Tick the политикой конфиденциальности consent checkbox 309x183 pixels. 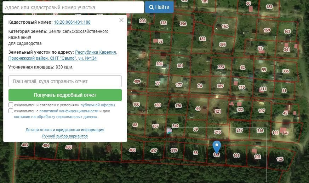[x=11, y=111]
